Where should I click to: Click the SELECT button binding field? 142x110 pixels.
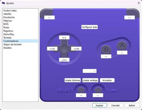[81, 95]
